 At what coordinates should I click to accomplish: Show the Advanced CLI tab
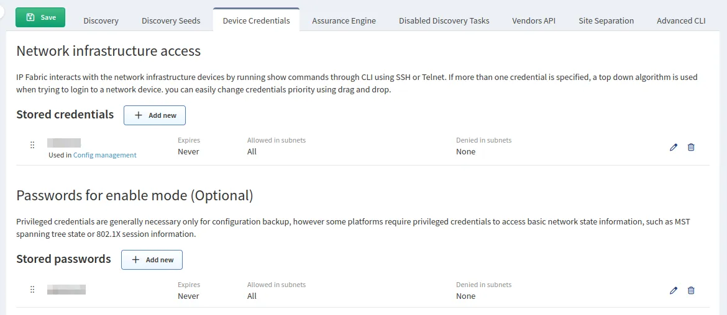681,20
